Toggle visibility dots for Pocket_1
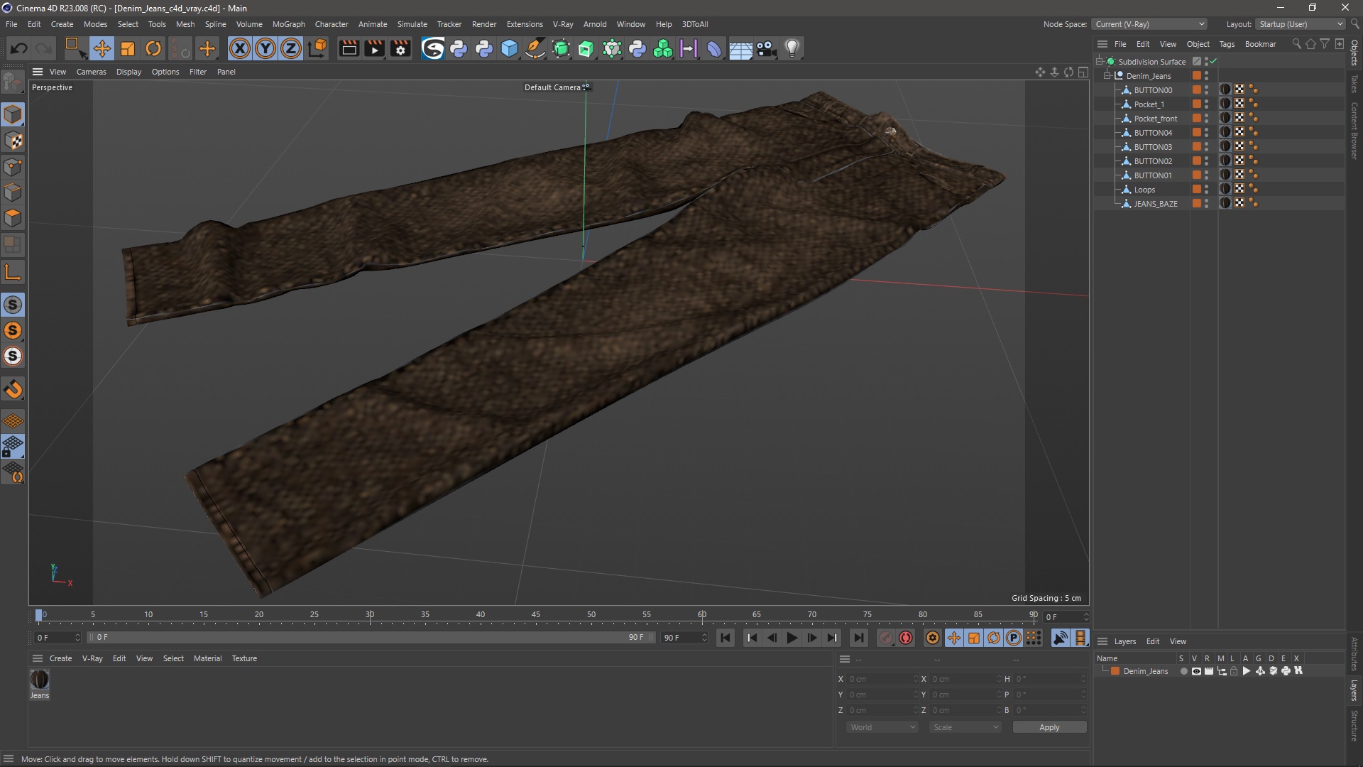This screenshot has width=1363, height=767. [1206, 104]
